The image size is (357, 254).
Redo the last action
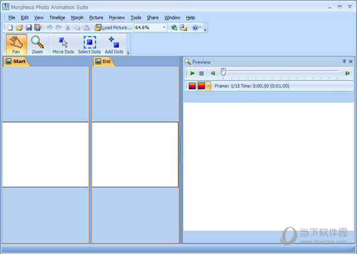point(58,28)
